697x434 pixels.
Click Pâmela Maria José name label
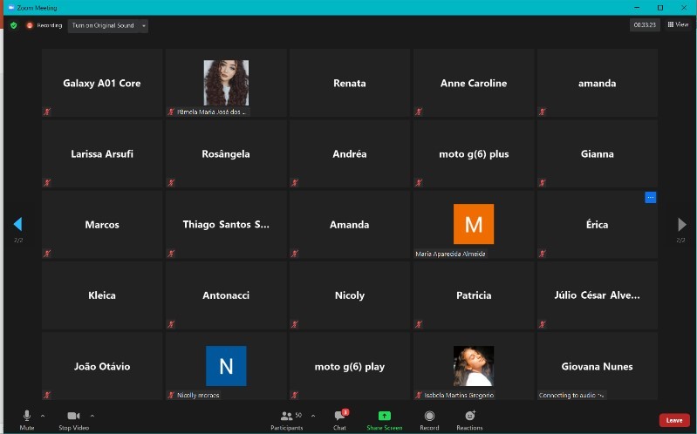click(211, 112)
